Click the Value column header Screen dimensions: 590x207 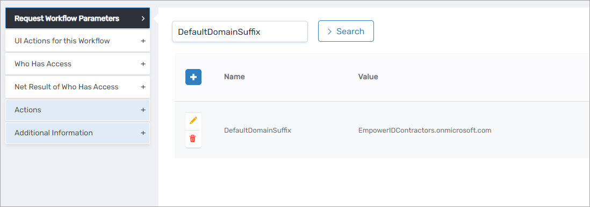coord(368,76)
